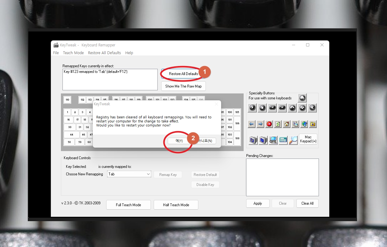Viewport: 387px width, 247px height.
Task: Click the Search magnifying glass icon
Action: (x=293, y=140)
